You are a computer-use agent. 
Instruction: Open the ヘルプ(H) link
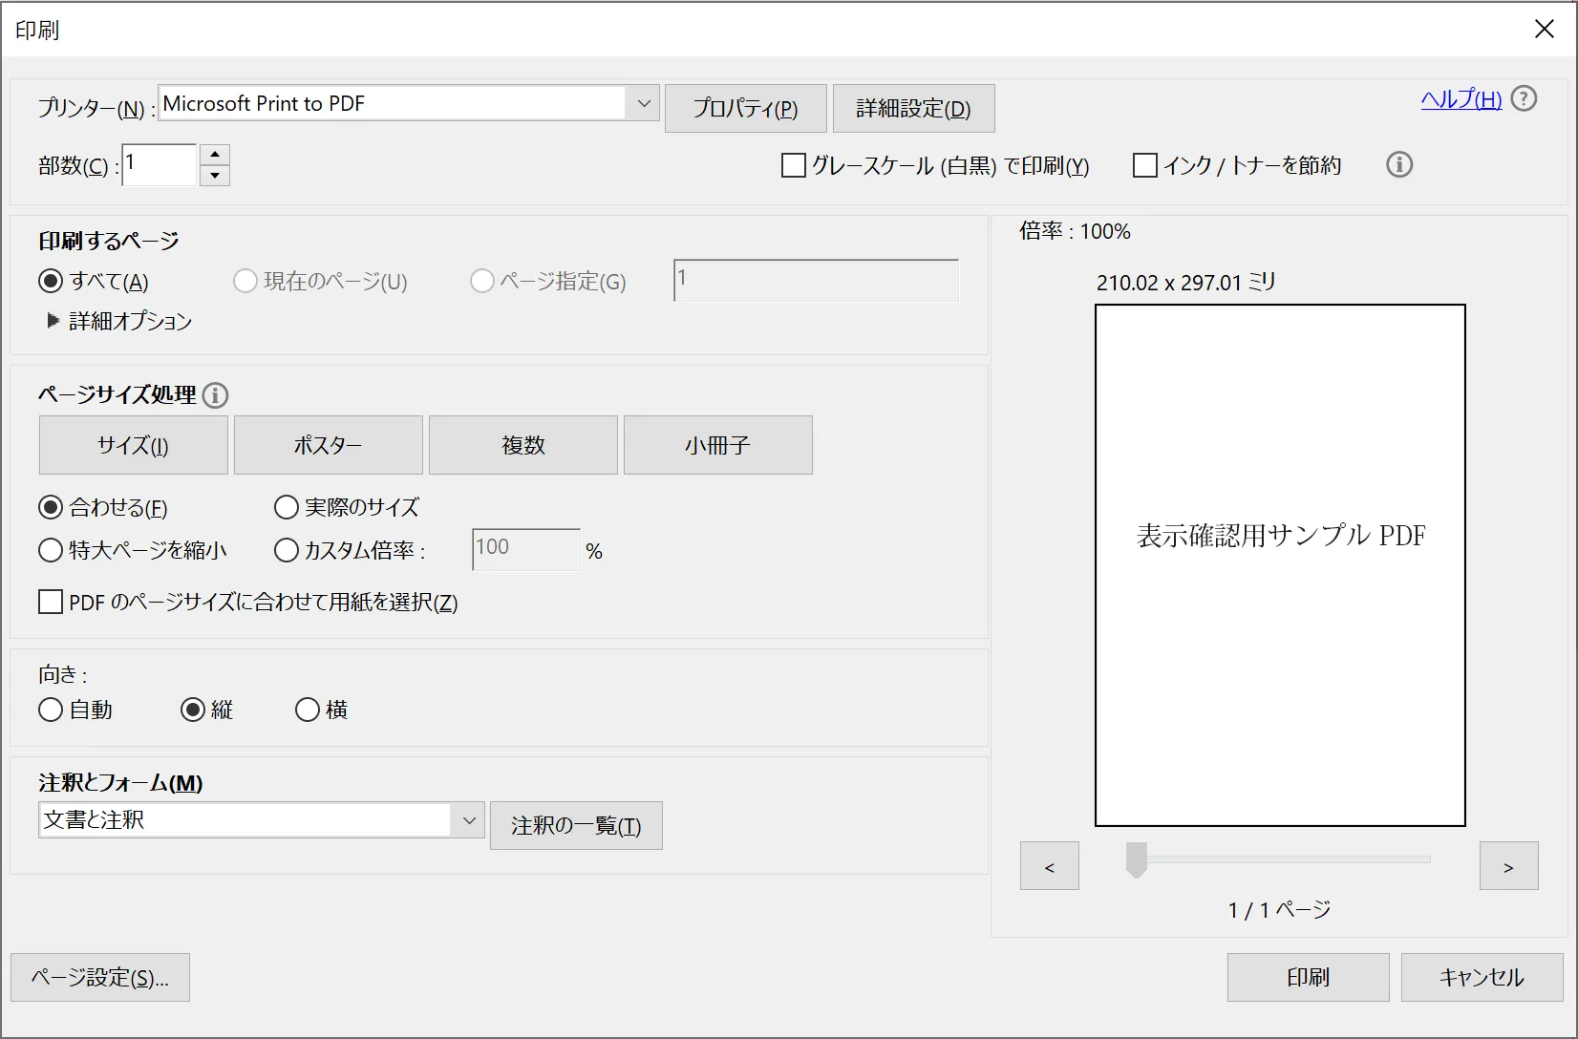click(x=1461, y=99)
